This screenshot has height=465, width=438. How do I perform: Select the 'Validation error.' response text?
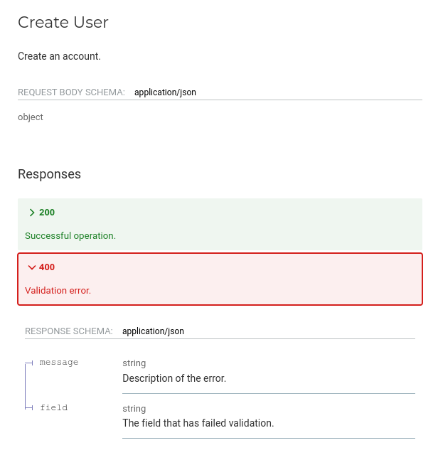58,290
